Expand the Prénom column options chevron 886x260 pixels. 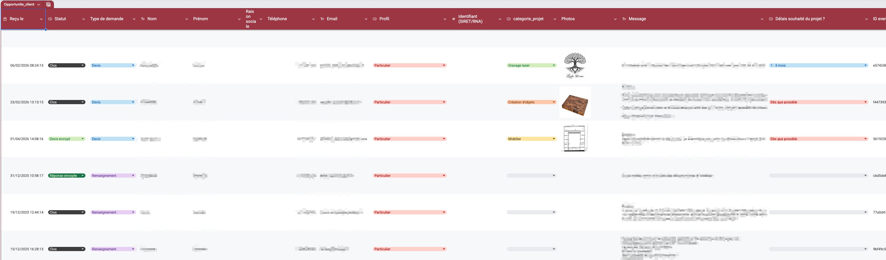click(239, 19)
